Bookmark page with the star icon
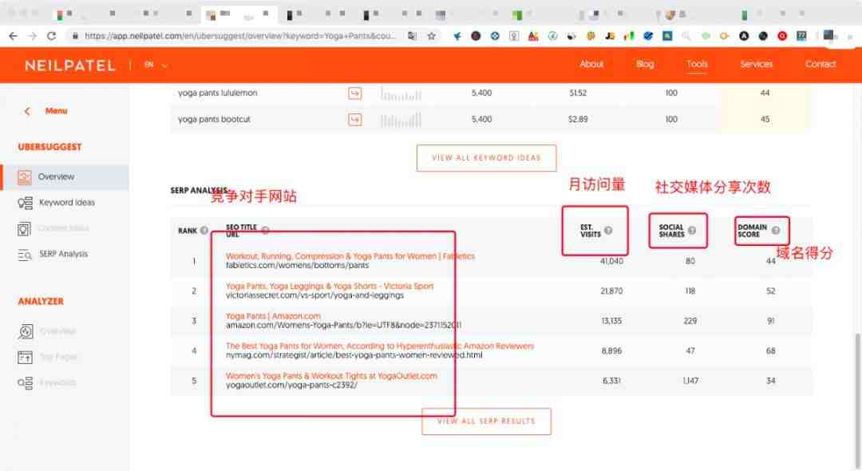This screenshot has height=471, width=862. pyautogui.click(x=432, y=36)
